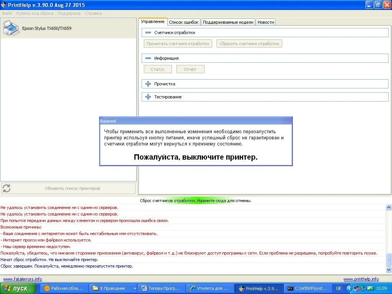The height and width of the screenshot is (294, 392).
Task: Select the Epson Stylus TX650/TX659 printer icon
Action: pos(11,28)
